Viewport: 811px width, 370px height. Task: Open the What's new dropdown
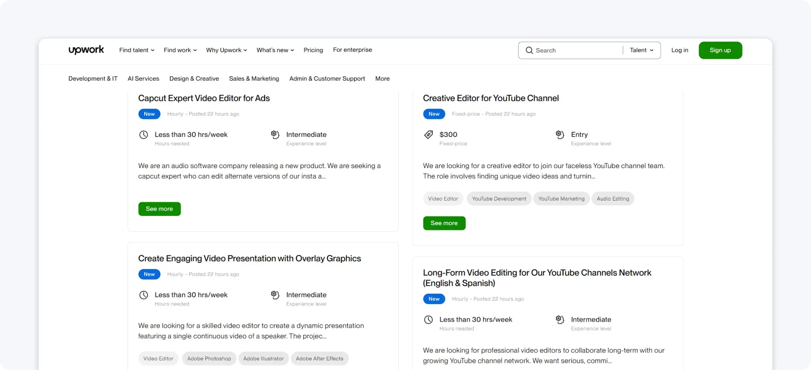tap(275, 50)
